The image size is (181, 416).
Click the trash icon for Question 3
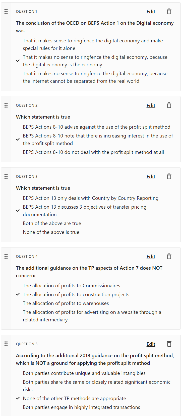(x=169, y=176)
